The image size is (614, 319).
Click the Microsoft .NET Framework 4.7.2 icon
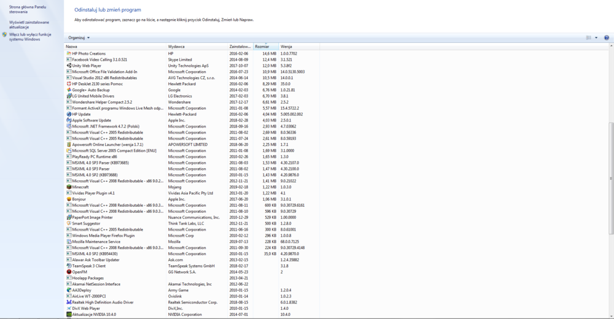click(x=69, y=126)
